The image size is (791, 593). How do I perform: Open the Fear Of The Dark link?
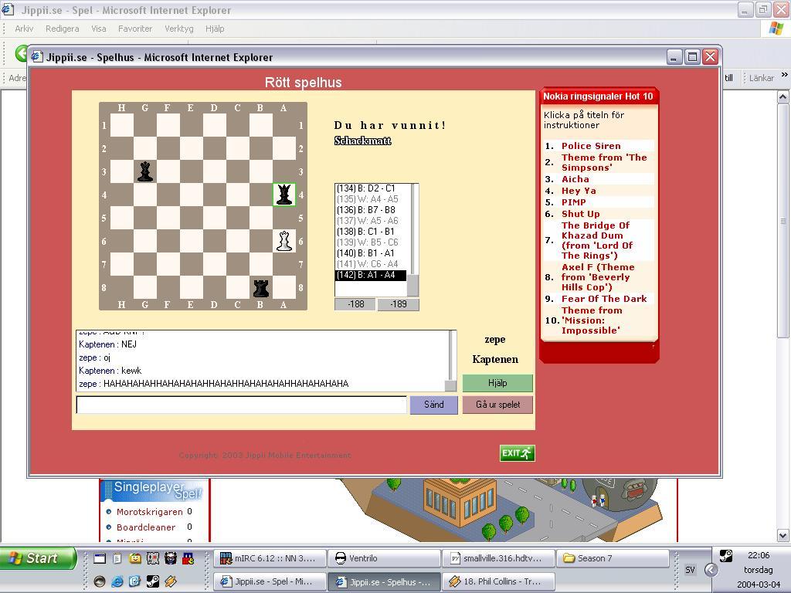tap(604, 299)
